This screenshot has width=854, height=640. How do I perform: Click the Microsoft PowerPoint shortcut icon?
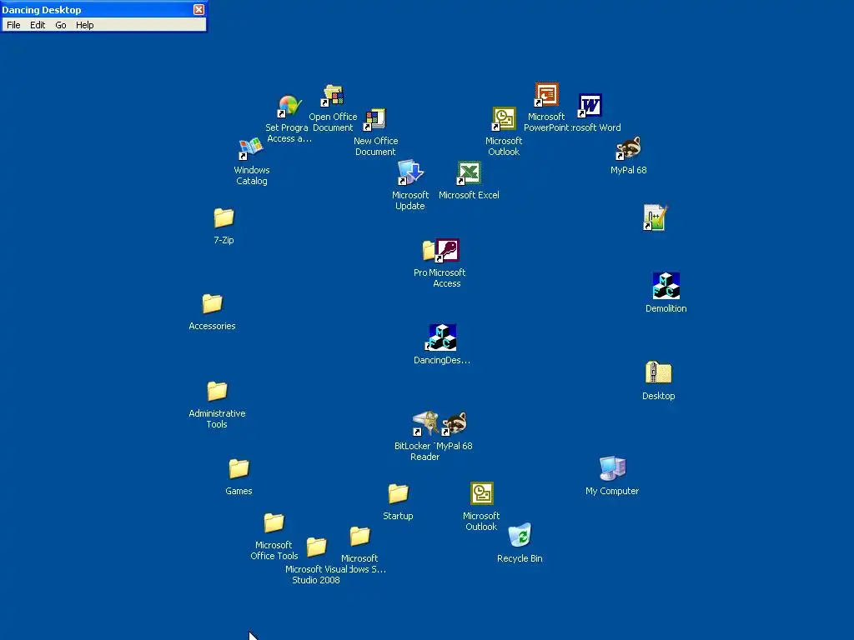point(546,95)
